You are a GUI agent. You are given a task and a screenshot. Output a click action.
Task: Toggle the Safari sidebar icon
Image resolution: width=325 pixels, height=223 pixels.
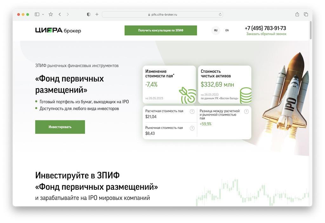(x=37, y=14)
